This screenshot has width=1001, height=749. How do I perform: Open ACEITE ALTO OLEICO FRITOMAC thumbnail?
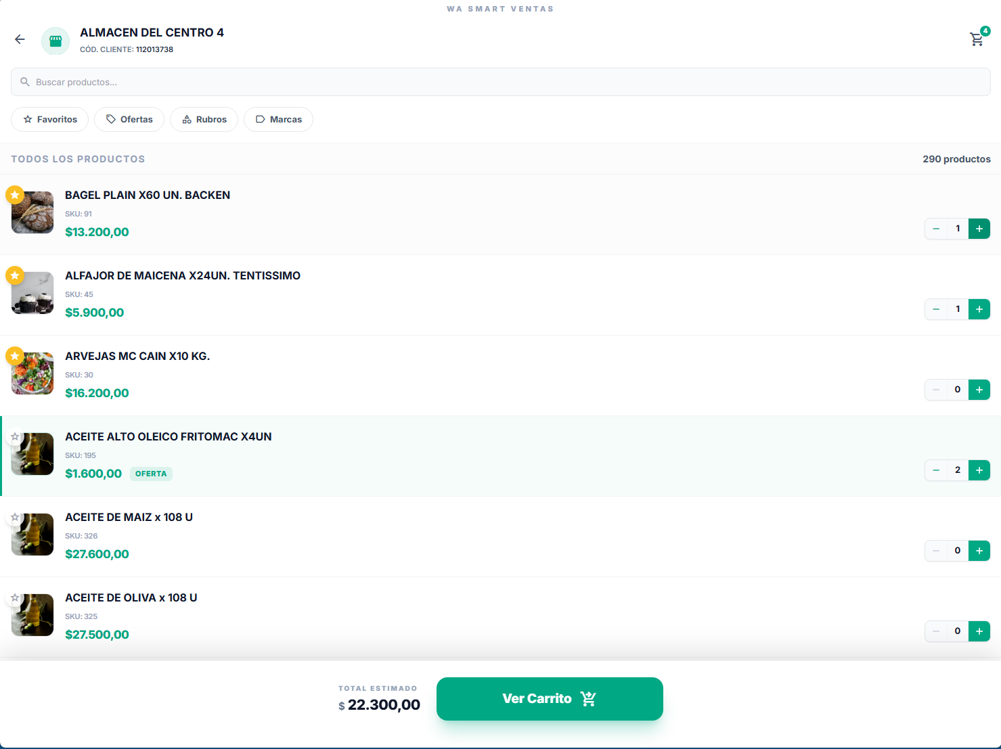(x=32, y=454)
